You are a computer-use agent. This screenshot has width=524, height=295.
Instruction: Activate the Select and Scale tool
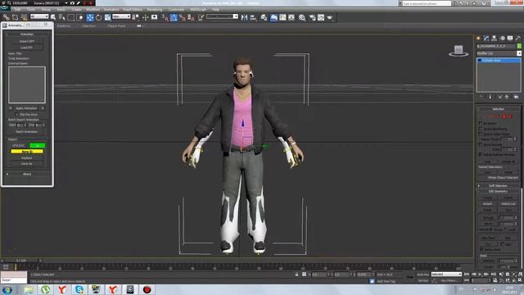[107, 17]
